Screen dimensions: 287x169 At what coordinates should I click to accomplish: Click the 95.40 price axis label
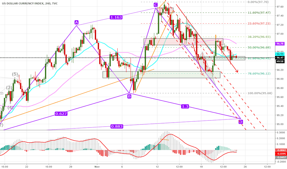[x=280, y=106]
